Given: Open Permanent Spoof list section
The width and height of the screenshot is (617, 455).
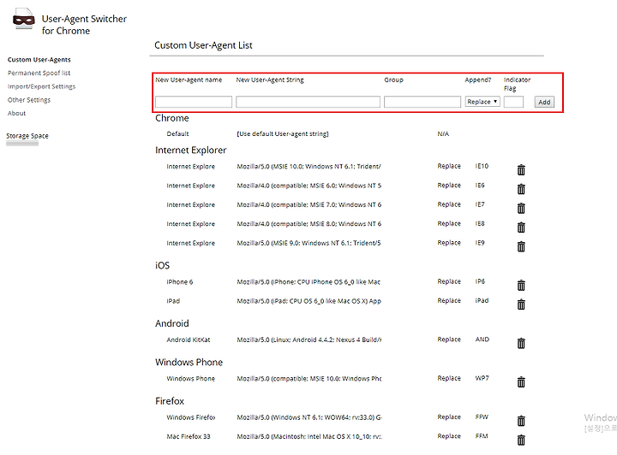Looking at the screenshot, I should (39, 73).
